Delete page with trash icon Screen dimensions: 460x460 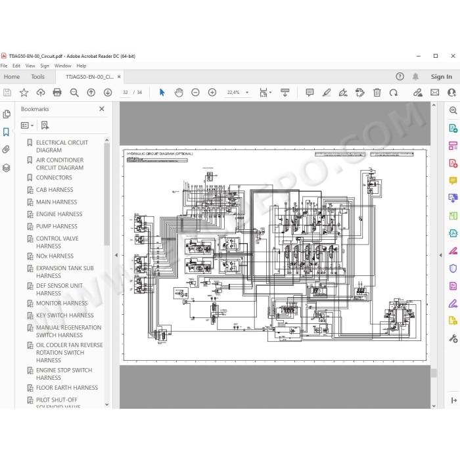point(377,93)
